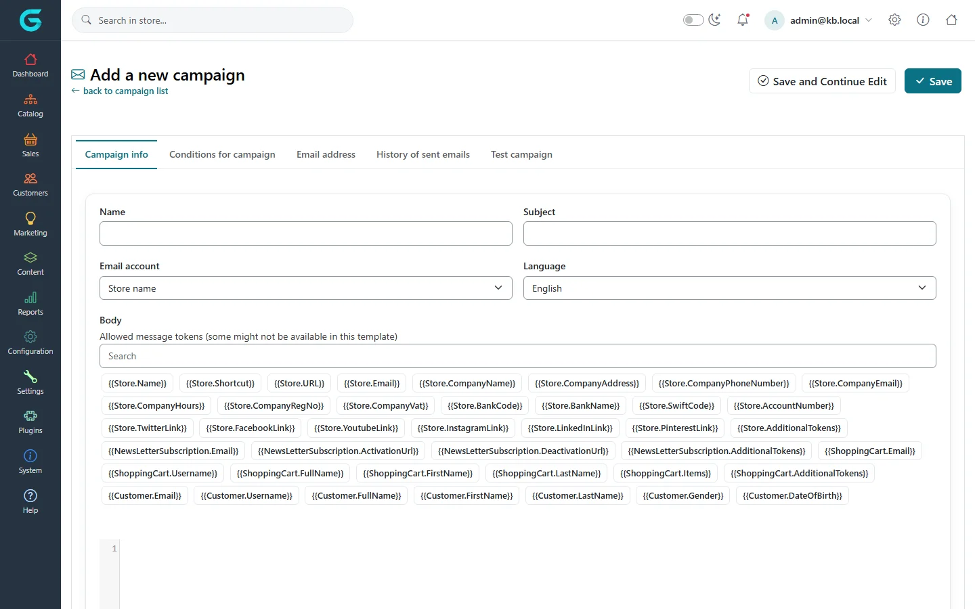975x609 pixels.
Task: Click the top bar information circle icon
Action: [x=923, y=20]
